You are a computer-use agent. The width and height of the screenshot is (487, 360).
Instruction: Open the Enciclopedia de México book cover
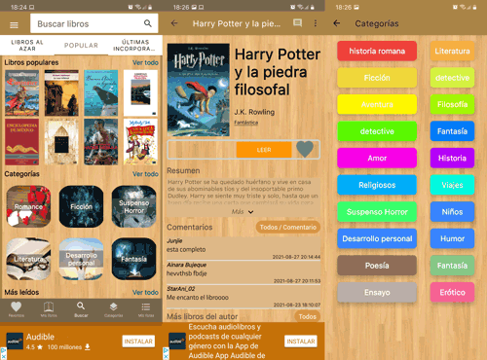22,142
